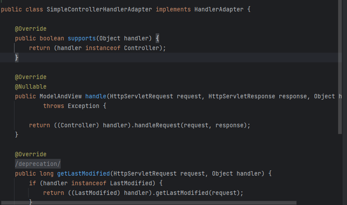Screen dimensions: 347x205
Task: Click the ModelAndView return type
Action: click(x=61, y=96)
